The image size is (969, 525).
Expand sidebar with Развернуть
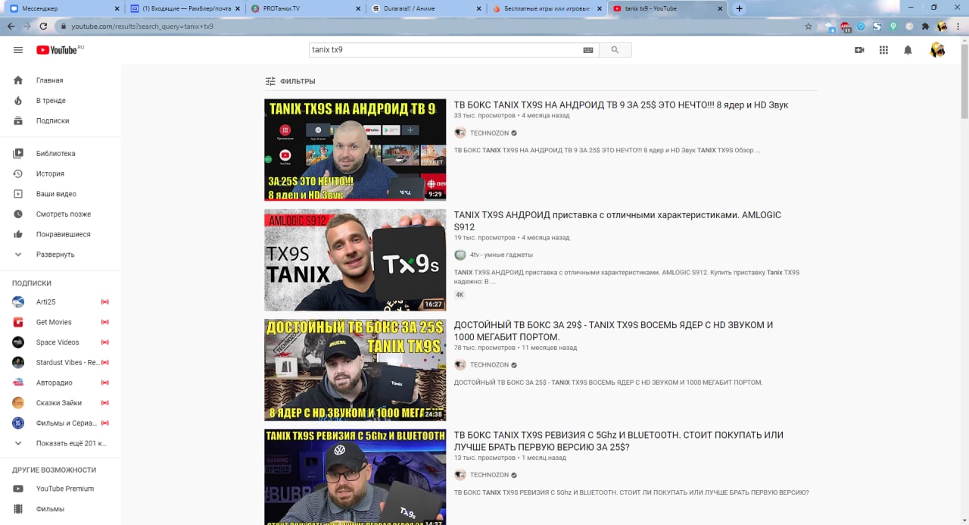coord(61,255)
